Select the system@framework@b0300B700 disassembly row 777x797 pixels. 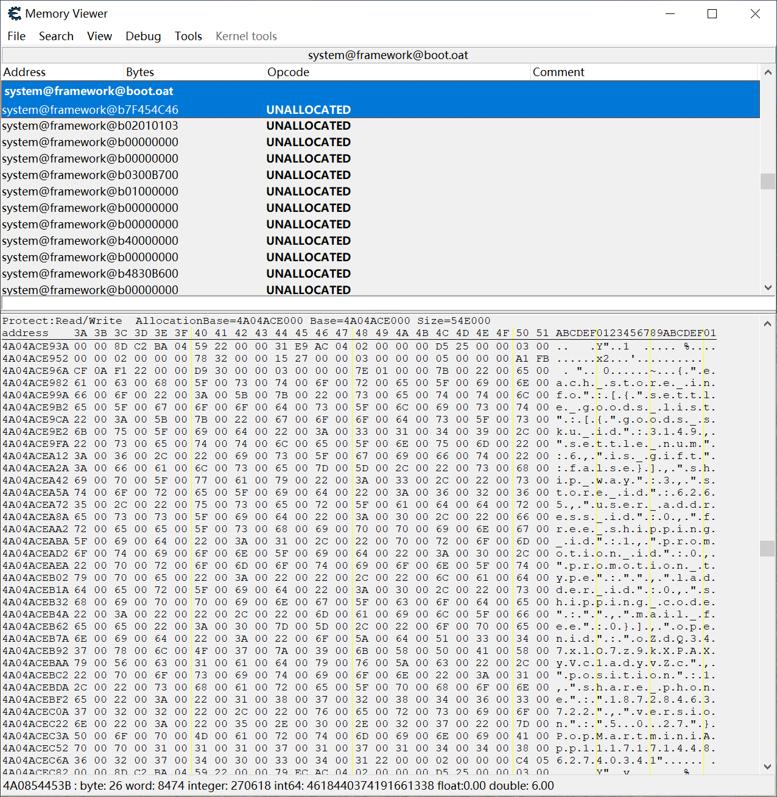tap(90, 175)
